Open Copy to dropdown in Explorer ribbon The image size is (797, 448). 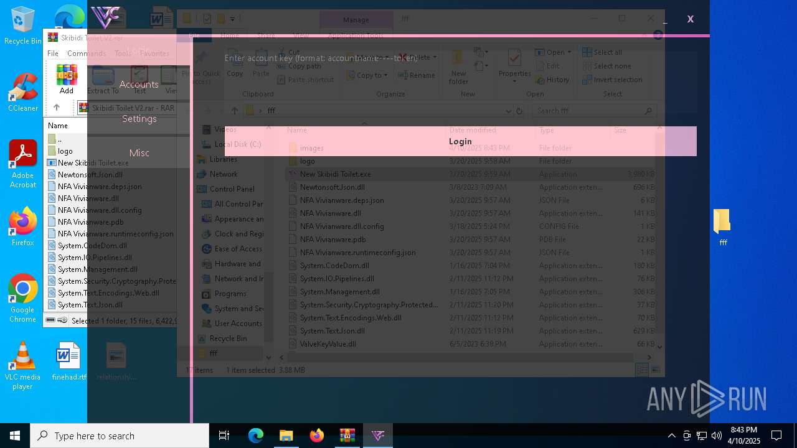[369, 75]
